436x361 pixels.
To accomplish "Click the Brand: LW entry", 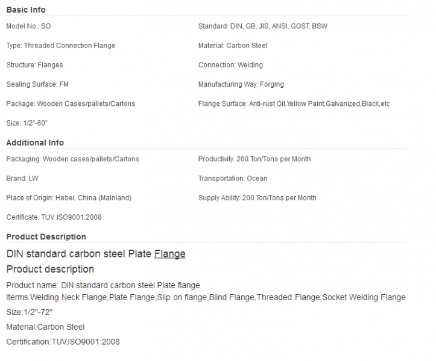I will click(x=22, y=179).
